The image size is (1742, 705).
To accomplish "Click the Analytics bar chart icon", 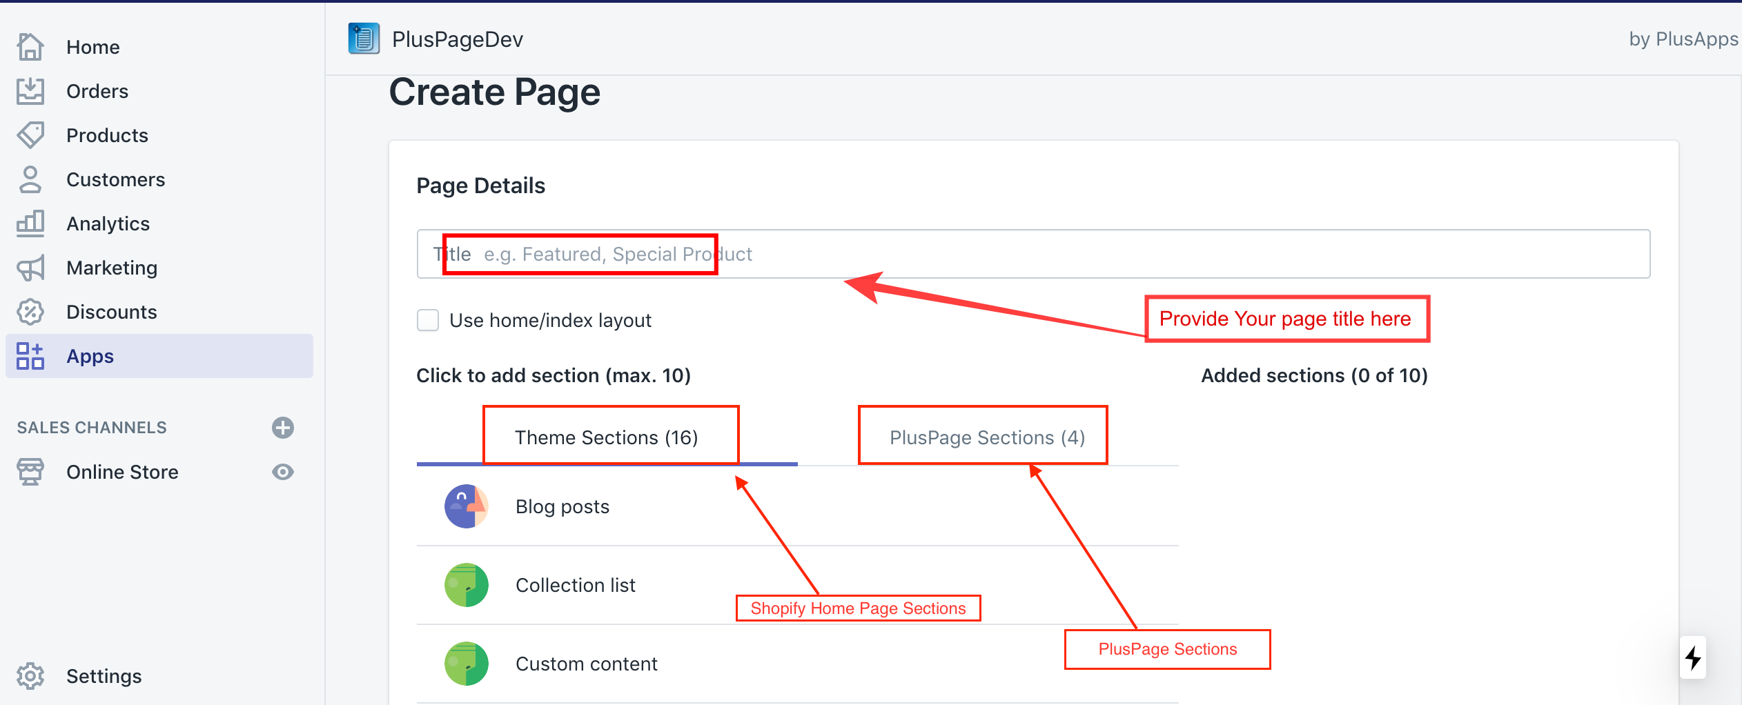I will click(x=30, y=224).
